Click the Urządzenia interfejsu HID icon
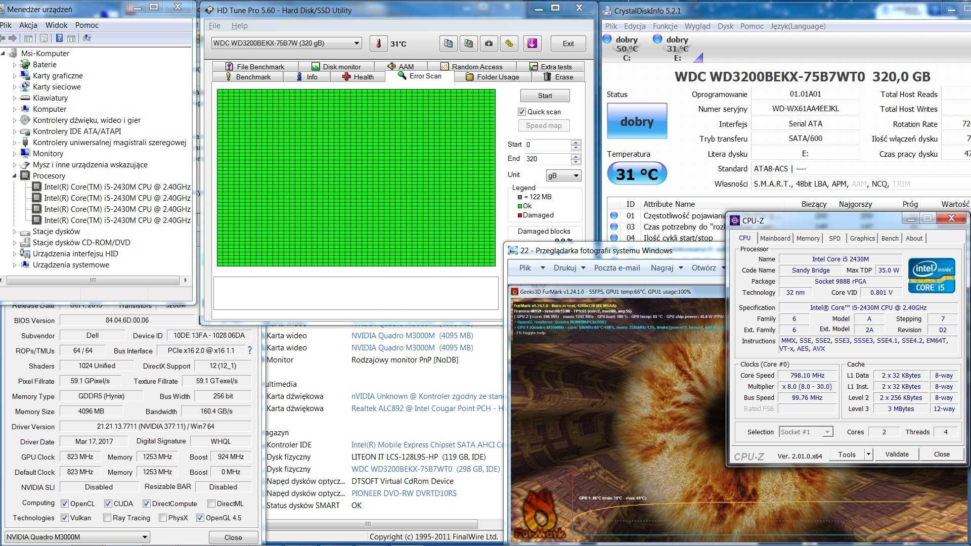The width and height of the screenshot is (971, 546). (x=25, y=253)
